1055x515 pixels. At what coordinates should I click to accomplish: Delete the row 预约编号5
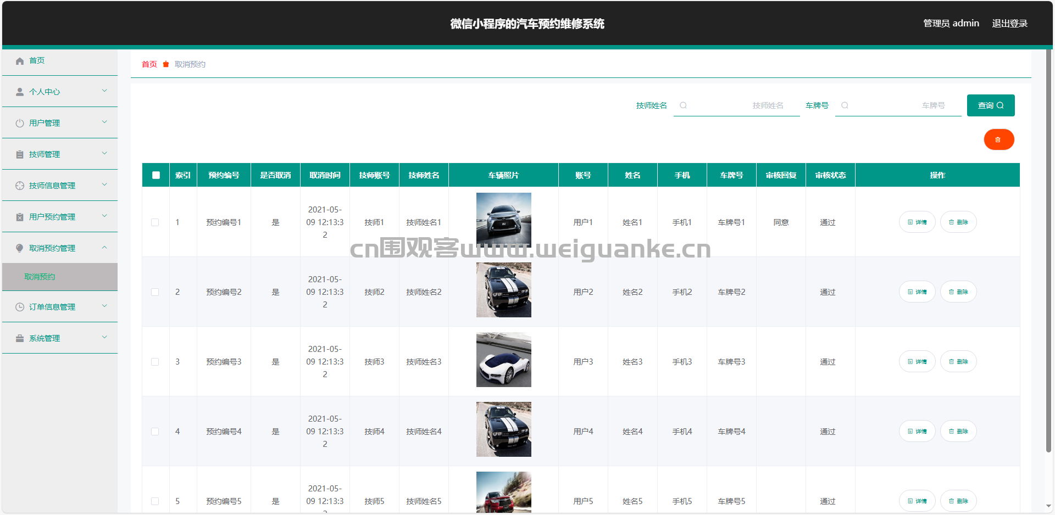pos(958,501)
